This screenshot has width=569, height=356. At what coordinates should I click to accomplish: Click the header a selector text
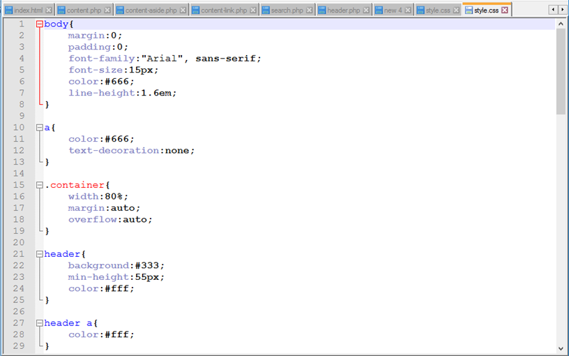coord(68,323)
